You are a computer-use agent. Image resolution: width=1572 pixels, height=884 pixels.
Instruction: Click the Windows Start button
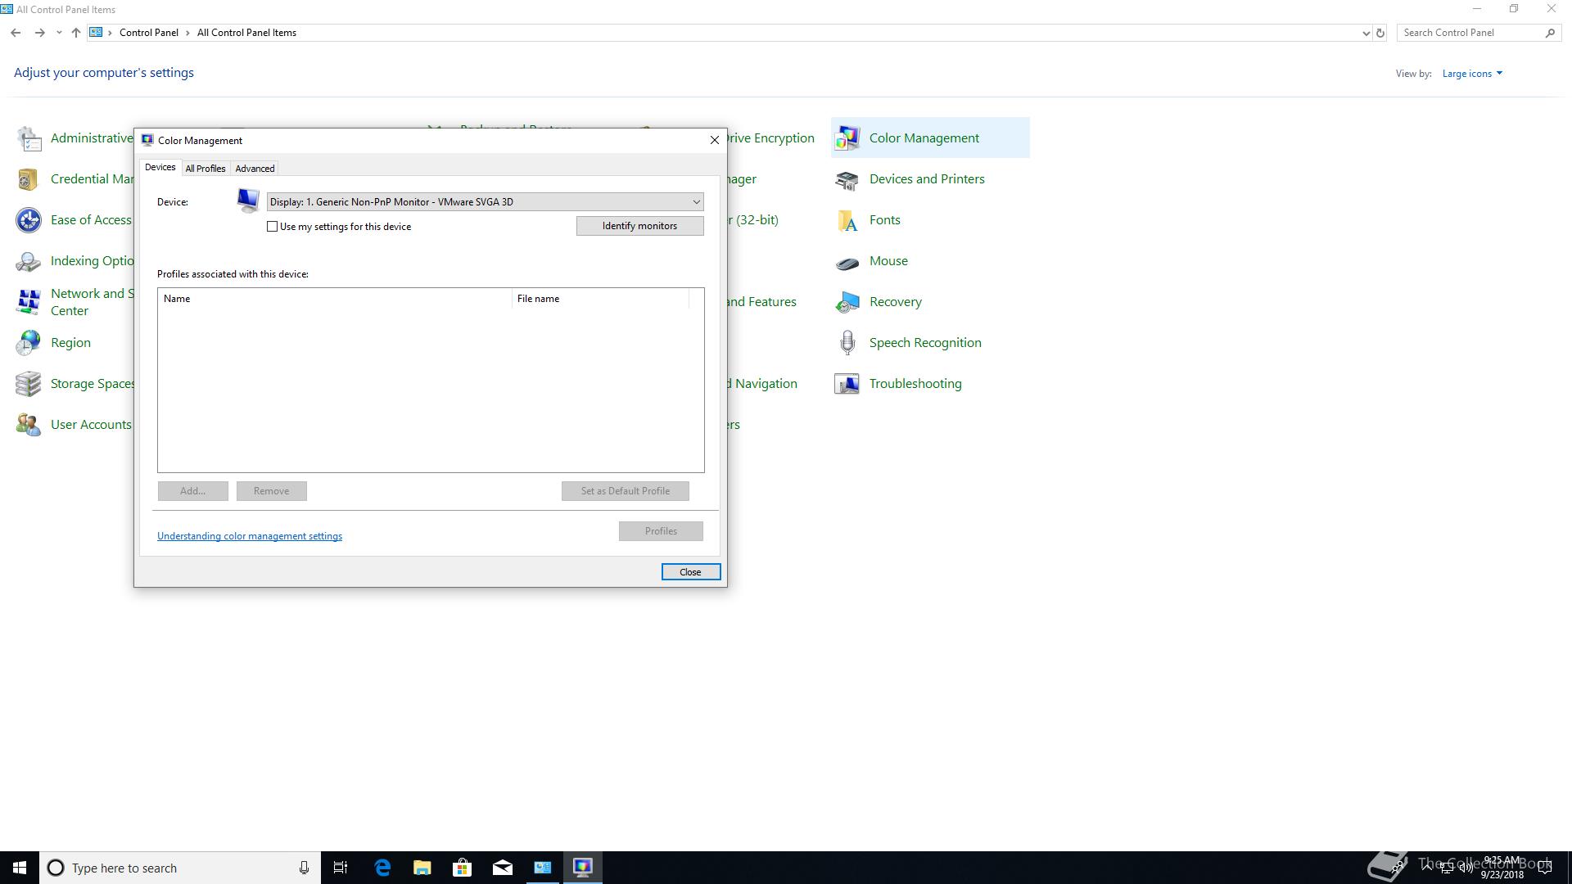[x=20, y=868]
